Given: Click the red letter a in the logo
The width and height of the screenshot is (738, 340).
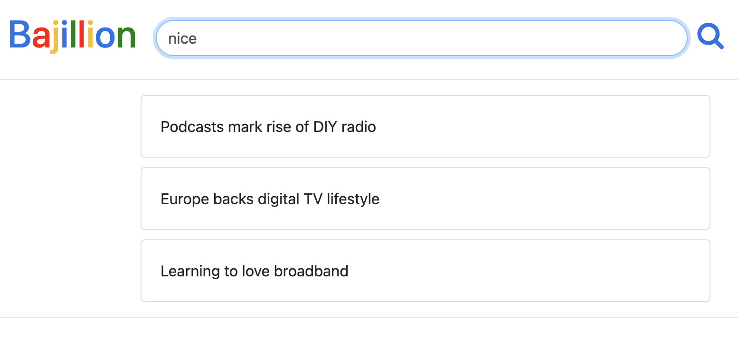Looking at the screenshot, I should tap(41, 38).
